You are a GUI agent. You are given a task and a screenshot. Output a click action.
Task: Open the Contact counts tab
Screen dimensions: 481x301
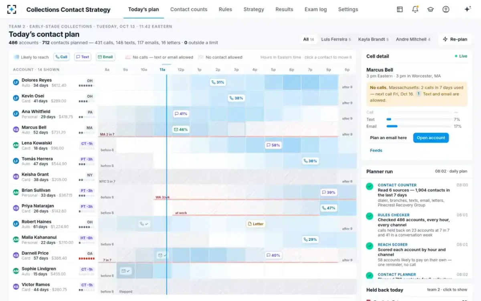pyautogui.click(x=189, y=9)
